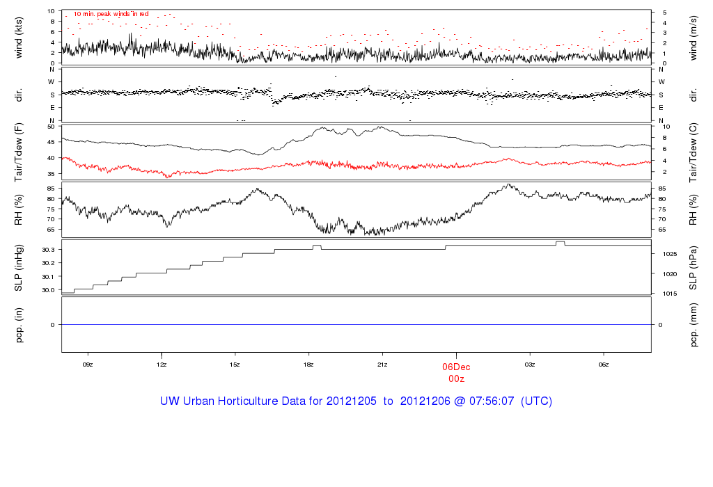
Task: Click the '12z' time axis label
Action: [162, 365]
